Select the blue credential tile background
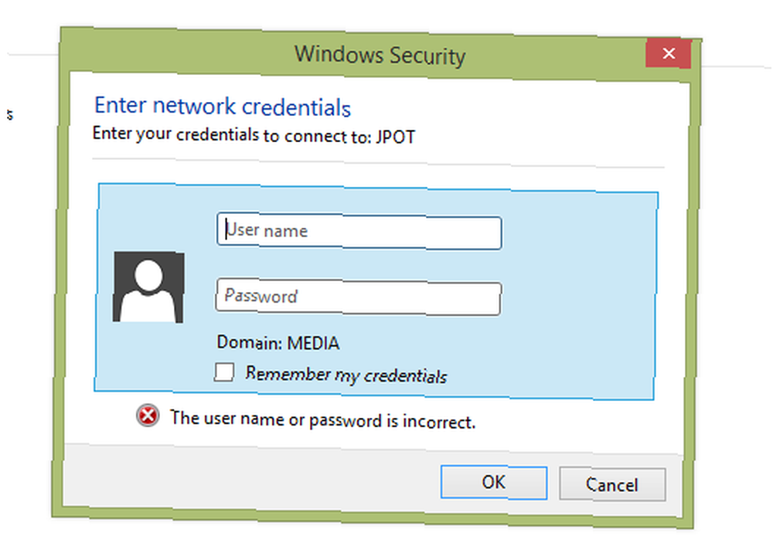773x560 pixels. tap(577, 296)
